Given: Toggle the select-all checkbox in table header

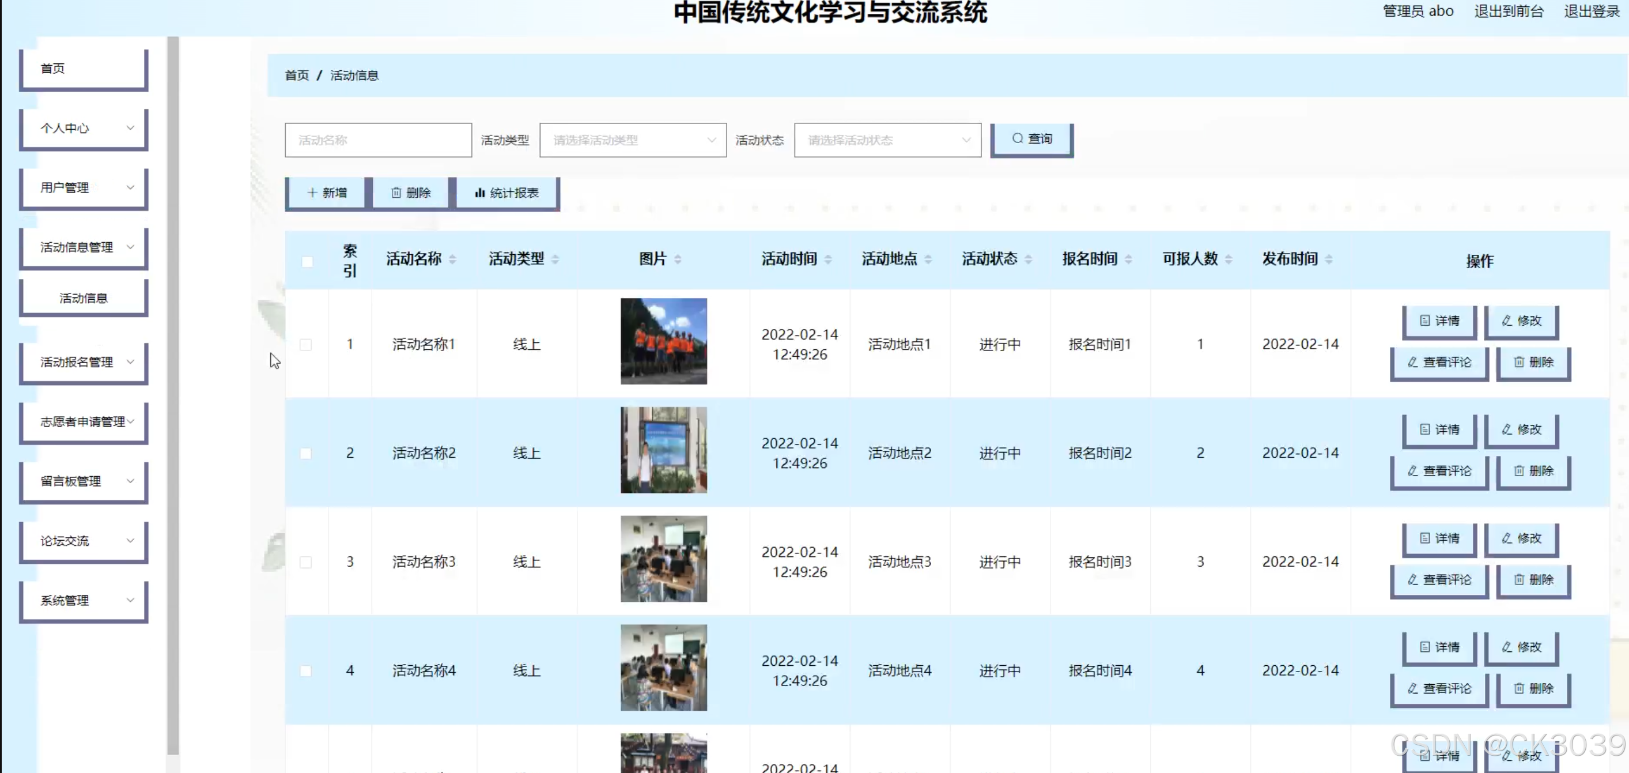Looking at the screenshot, I should (307, 261).
